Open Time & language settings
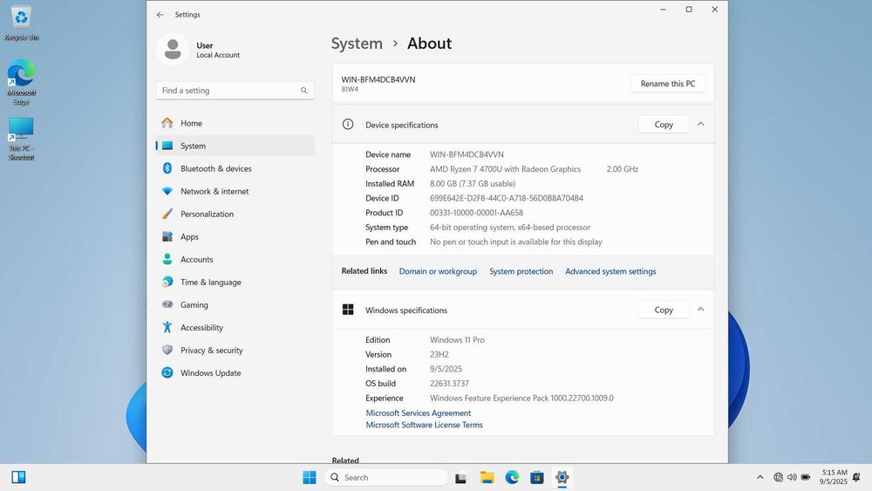Screen dimensions: 872x491 click(x=235, y=282)
